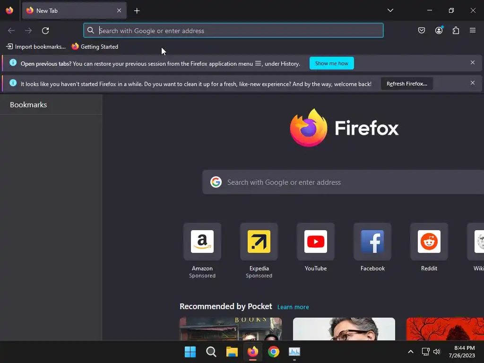
Task: Open the Pocket story with the red tree image
Action: [445, 329]
